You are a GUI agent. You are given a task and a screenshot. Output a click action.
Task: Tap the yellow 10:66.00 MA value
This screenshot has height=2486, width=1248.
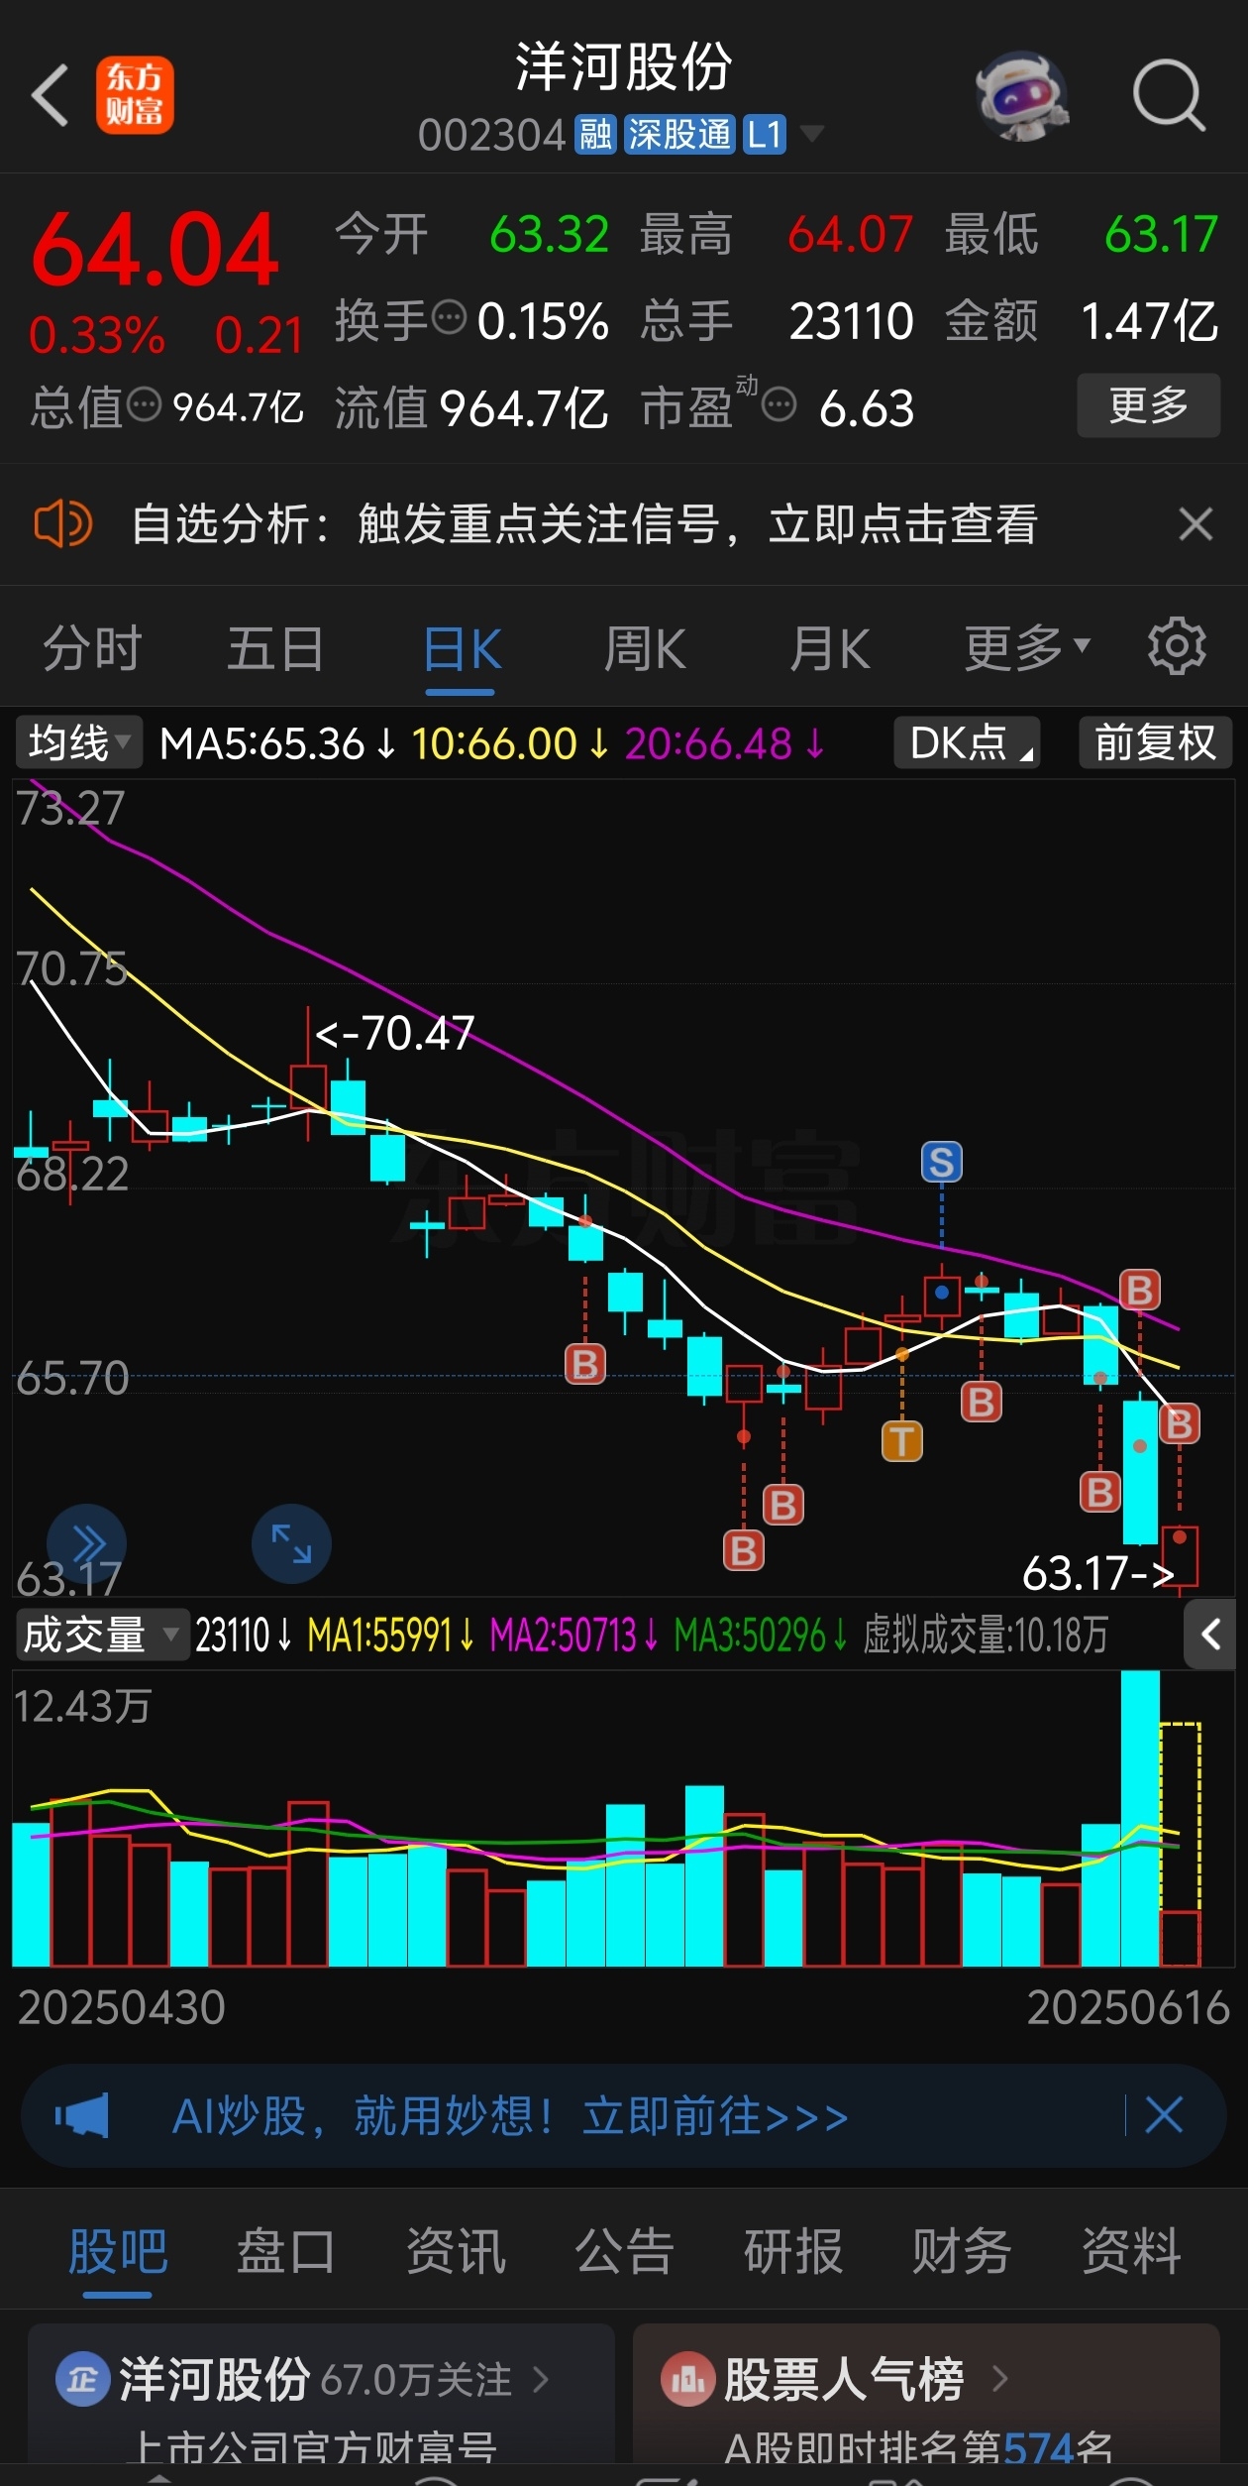tap(511, 743)
